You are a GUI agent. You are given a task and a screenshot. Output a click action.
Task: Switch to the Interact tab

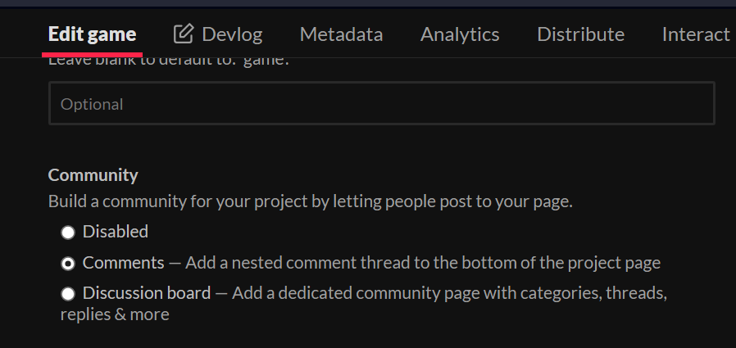tap(695, 34)
